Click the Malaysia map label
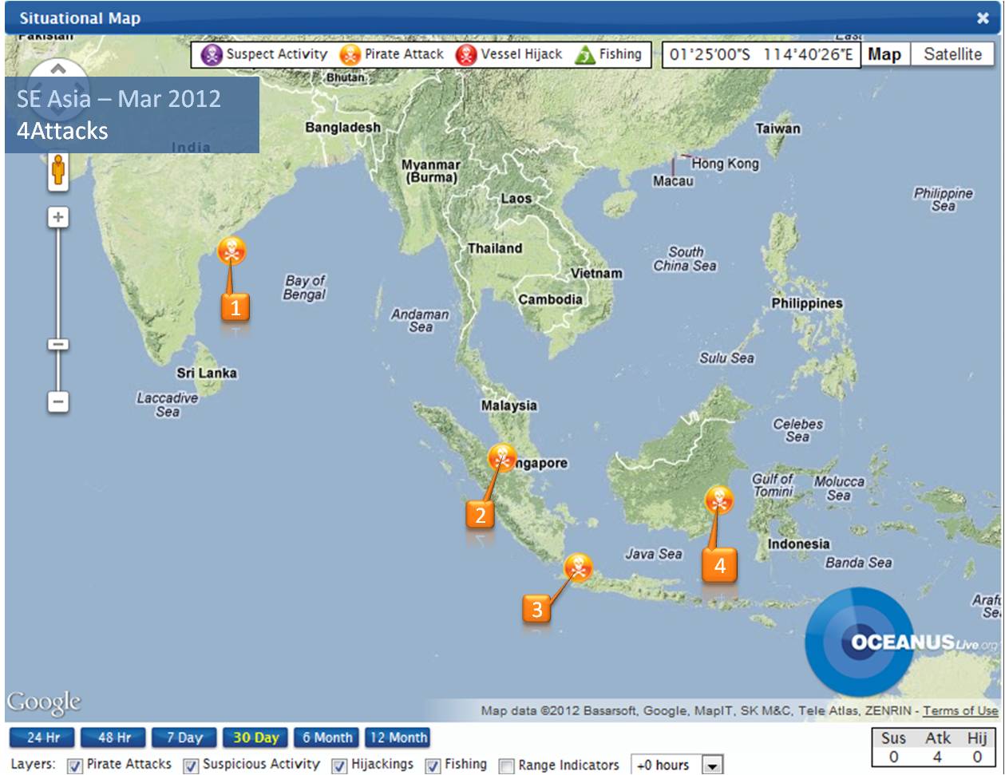The height and width of the screenshot is (775, 1005). 509,405
